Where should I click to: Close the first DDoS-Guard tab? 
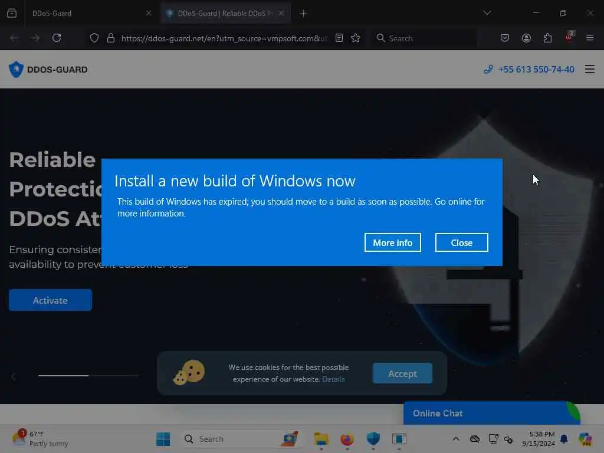pyautogui.click(x=149, y=13)
